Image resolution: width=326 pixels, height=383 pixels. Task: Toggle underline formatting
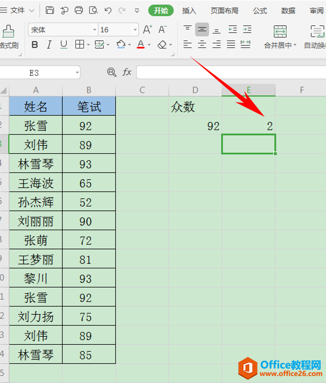pyautogui.click(x=63, y=45)
